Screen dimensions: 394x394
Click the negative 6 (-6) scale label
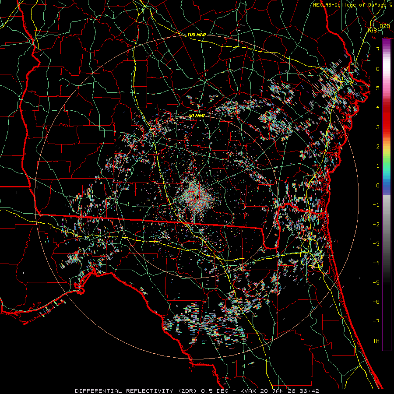(x=376, y=302)
